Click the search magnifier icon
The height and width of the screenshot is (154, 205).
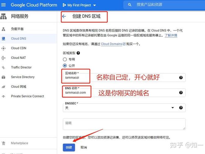tap(130, 5)
